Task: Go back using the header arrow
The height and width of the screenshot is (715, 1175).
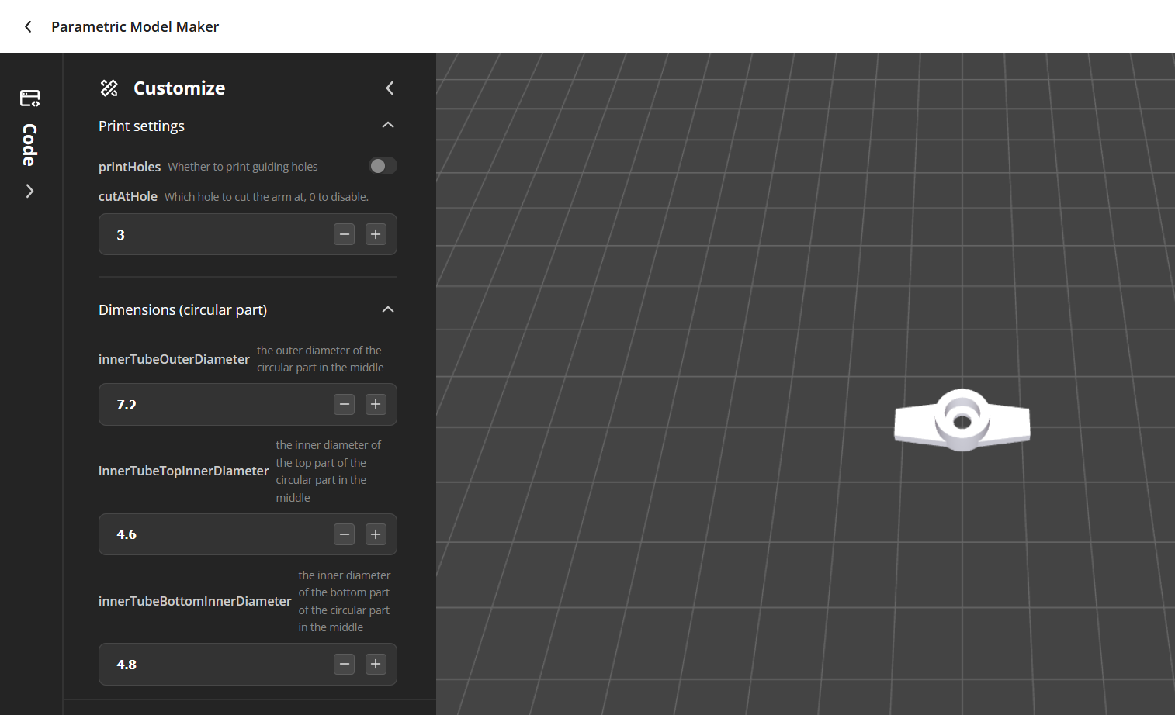Action: (x=28, y=26)
